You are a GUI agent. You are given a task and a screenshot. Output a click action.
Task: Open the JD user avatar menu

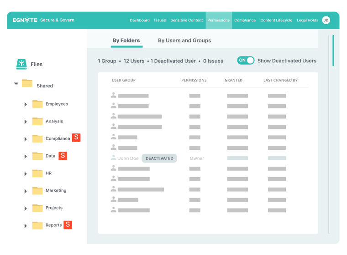326,20
